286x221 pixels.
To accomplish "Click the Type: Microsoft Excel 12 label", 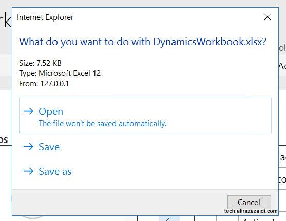I will (x=60, y=73).
